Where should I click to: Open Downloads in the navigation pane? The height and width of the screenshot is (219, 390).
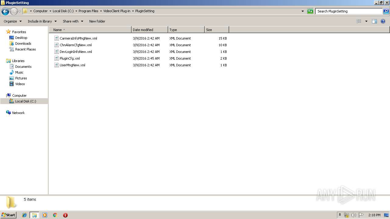click(x=23, y=43)
